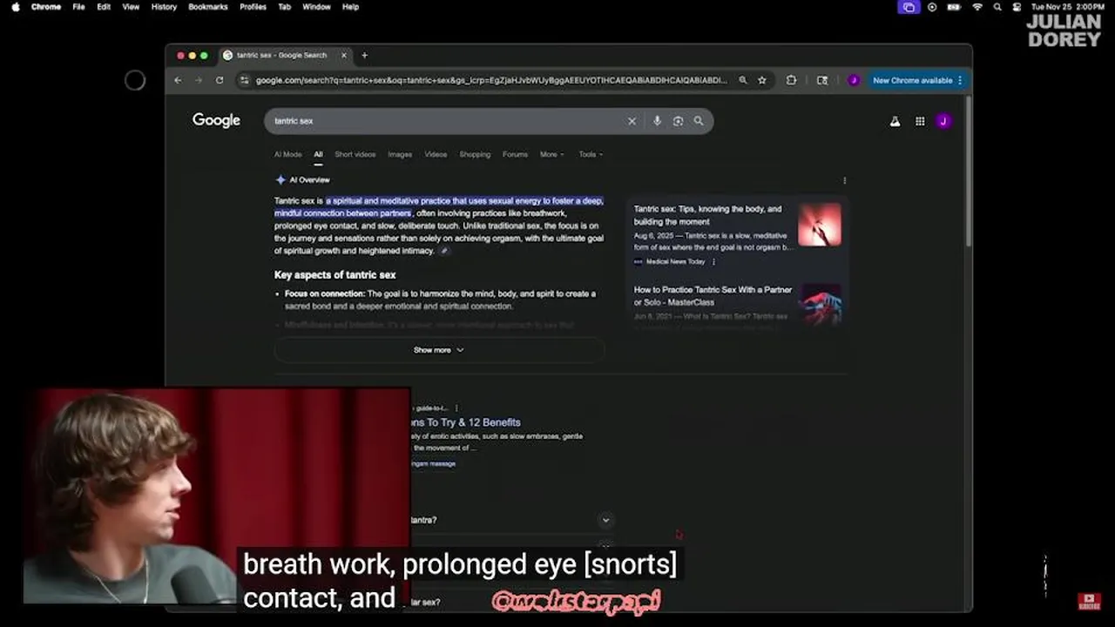This screenshot has height=627, width=1115.
Task: Click the Wi-Fi icon in the menu bar
Action: [x=976, y=7]
